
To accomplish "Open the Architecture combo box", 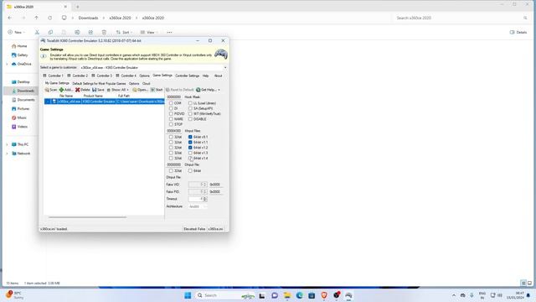I will pyautogui.click(x=198, y=206).
